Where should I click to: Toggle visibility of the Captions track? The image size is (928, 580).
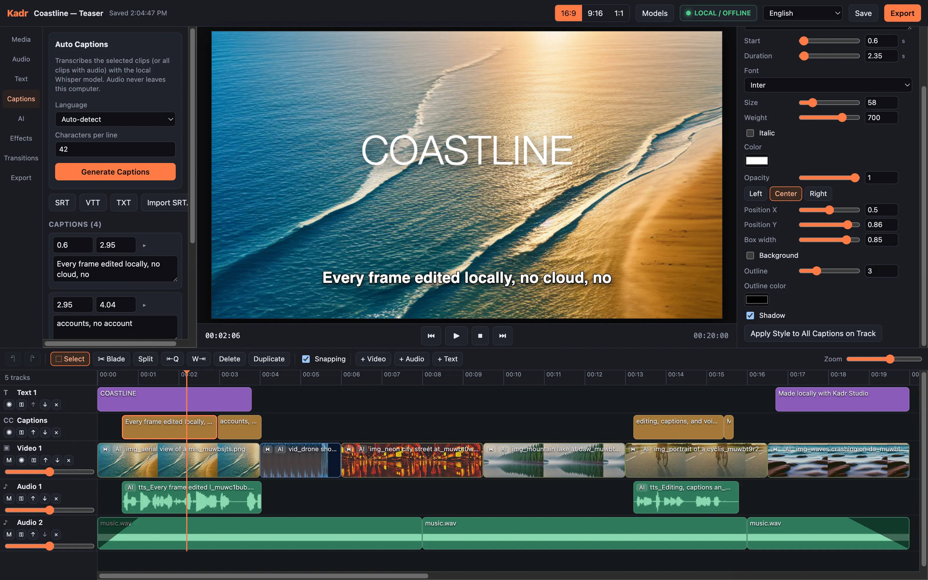pyautogui.click(x=9, y=432)
